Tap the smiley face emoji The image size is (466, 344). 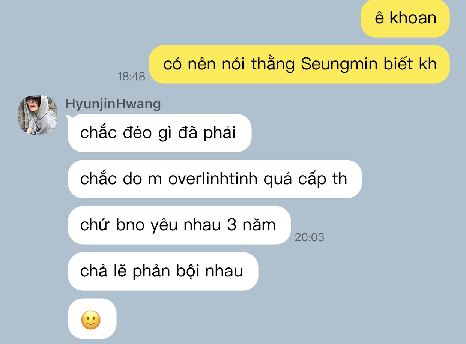tap(91, 320)
